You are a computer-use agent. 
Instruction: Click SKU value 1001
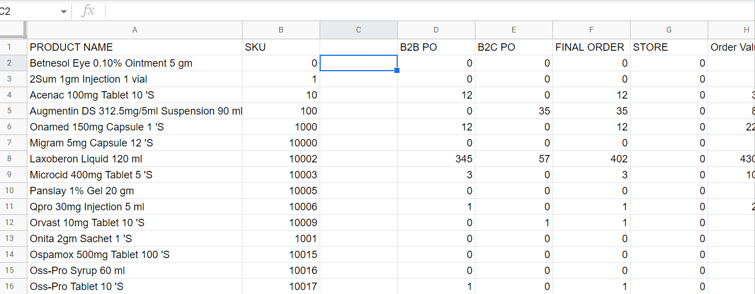click(x=281, y=239)
